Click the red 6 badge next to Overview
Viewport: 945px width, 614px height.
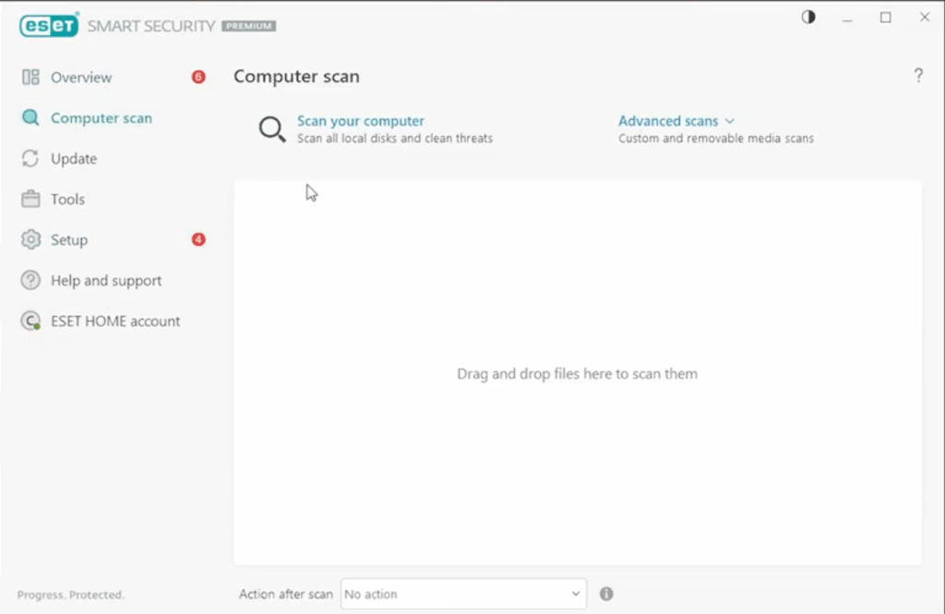[198, 77]
